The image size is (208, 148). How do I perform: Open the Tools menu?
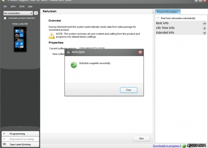tap(22, 6)
